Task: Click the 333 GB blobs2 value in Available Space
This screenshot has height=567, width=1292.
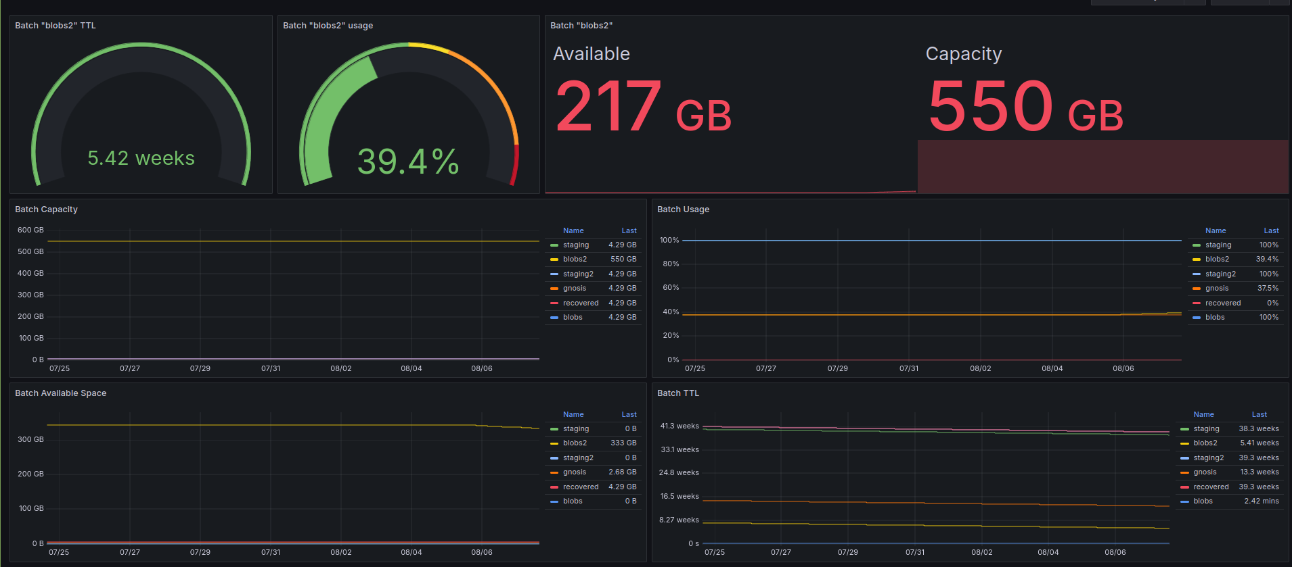Action: [x=623, y=443]
